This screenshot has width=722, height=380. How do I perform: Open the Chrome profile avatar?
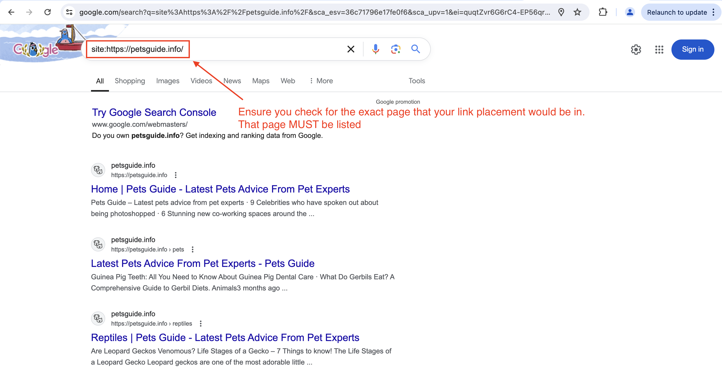click(630, 12)
